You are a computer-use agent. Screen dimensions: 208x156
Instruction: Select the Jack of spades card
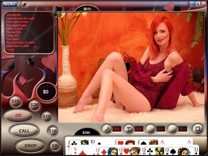pyautogui.click(x=146, y=142)
